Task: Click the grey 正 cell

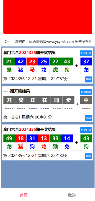Action: 33,100
